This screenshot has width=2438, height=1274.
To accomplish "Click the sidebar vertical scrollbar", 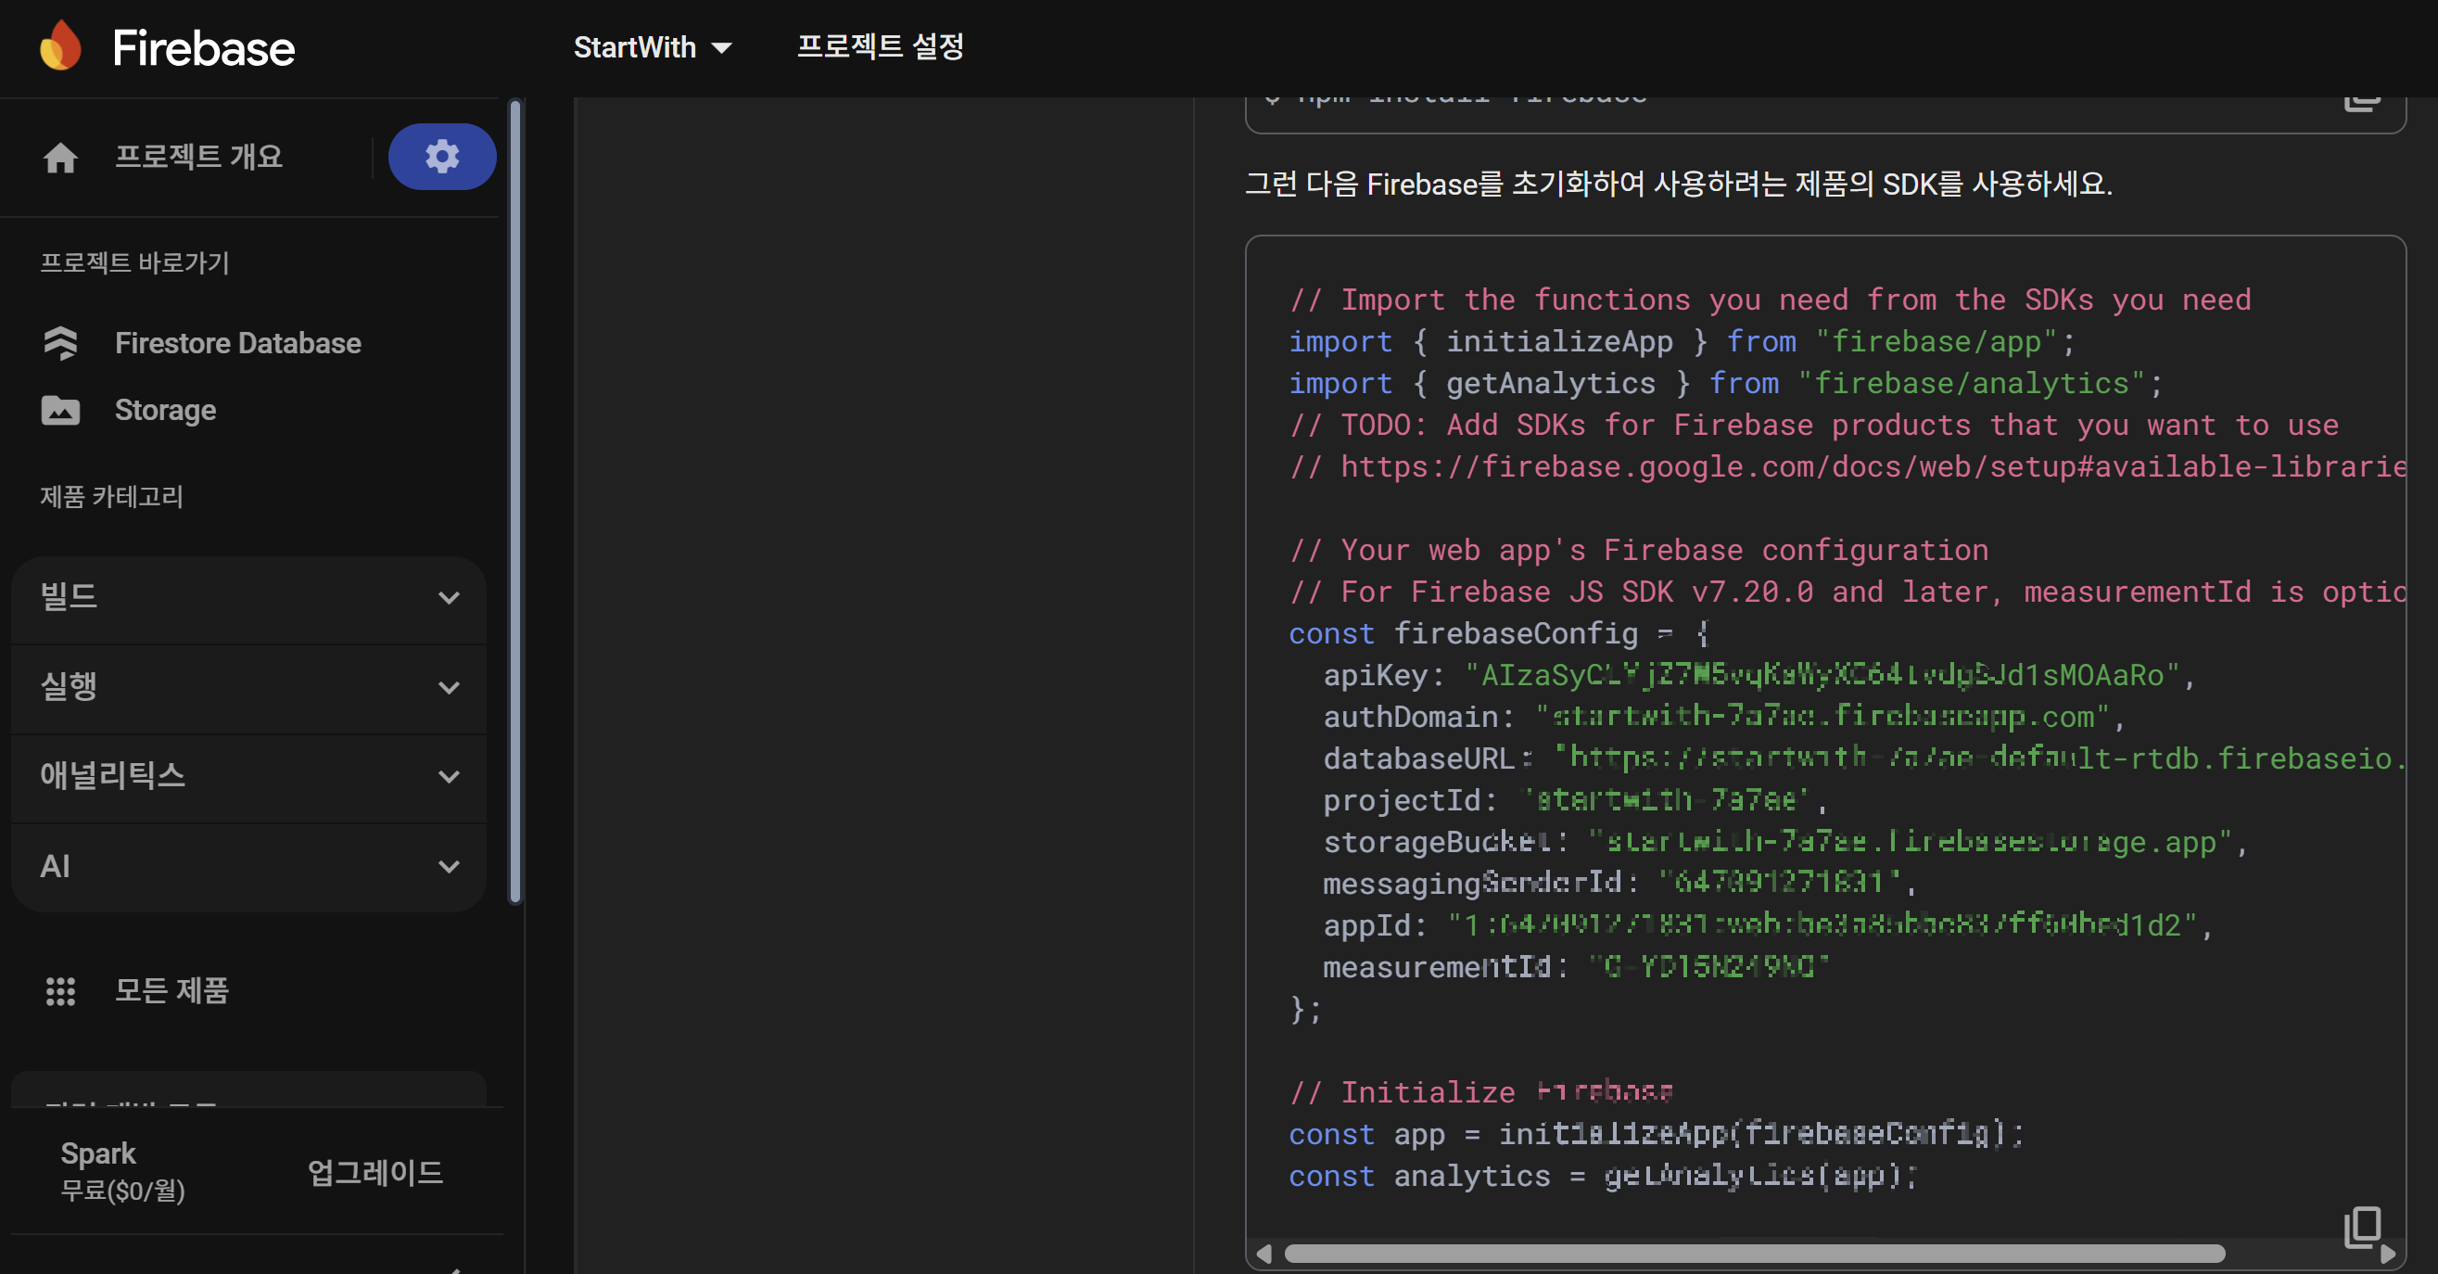I will tap(515, 502).
